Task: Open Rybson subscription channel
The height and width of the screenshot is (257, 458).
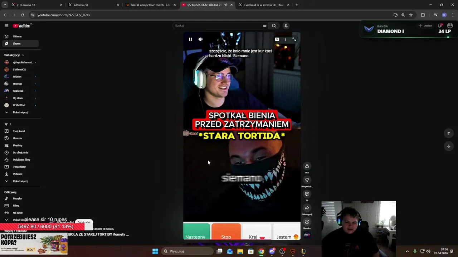Action: (x=20, y=77)
